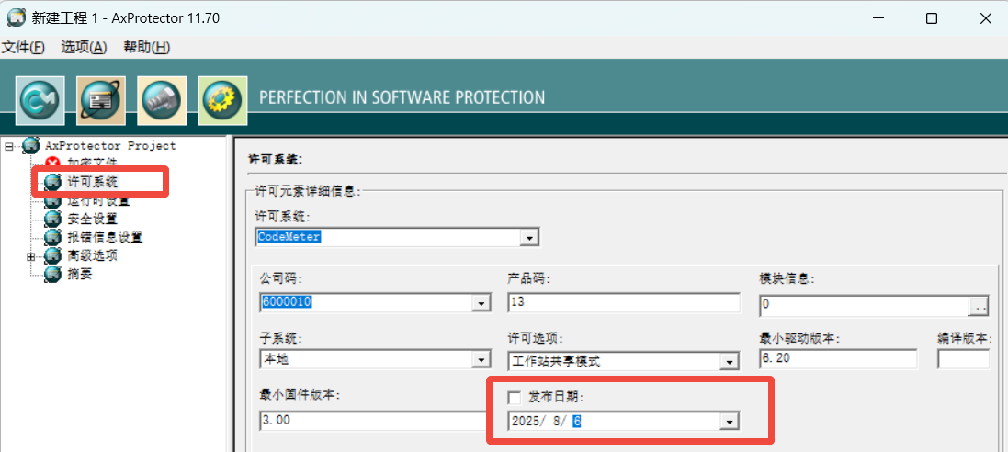Image resolution: width=1008 pixels, height=452 pixels.
Task: Collapse the AxProtector Project root node
Action: coord(8,146)
